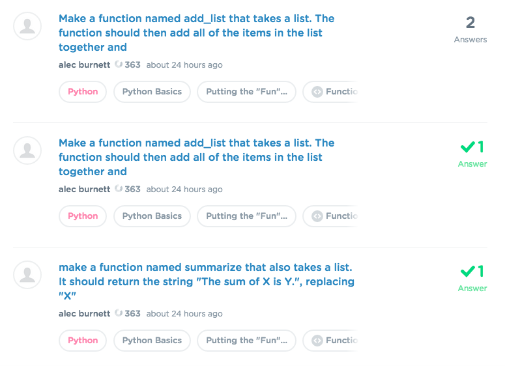The height and width of the screenshot is (366, 505).
Task: Click timestamp on the summarize post
Action: pos(184,314)
